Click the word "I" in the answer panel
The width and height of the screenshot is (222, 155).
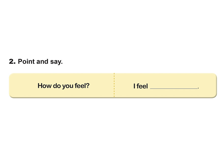[134, 86]
